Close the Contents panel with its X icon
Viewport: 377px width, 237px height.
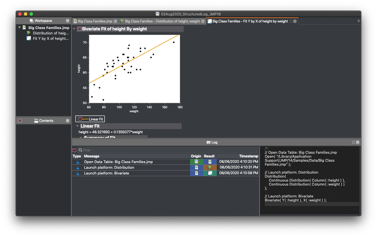(67, 121)
